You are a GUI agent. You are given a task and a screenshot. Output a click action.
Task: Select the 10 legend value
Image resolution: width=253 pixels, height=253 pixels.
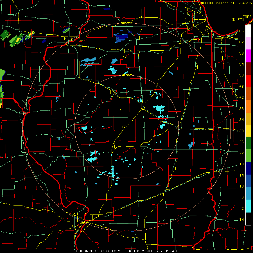click(241, 186)
